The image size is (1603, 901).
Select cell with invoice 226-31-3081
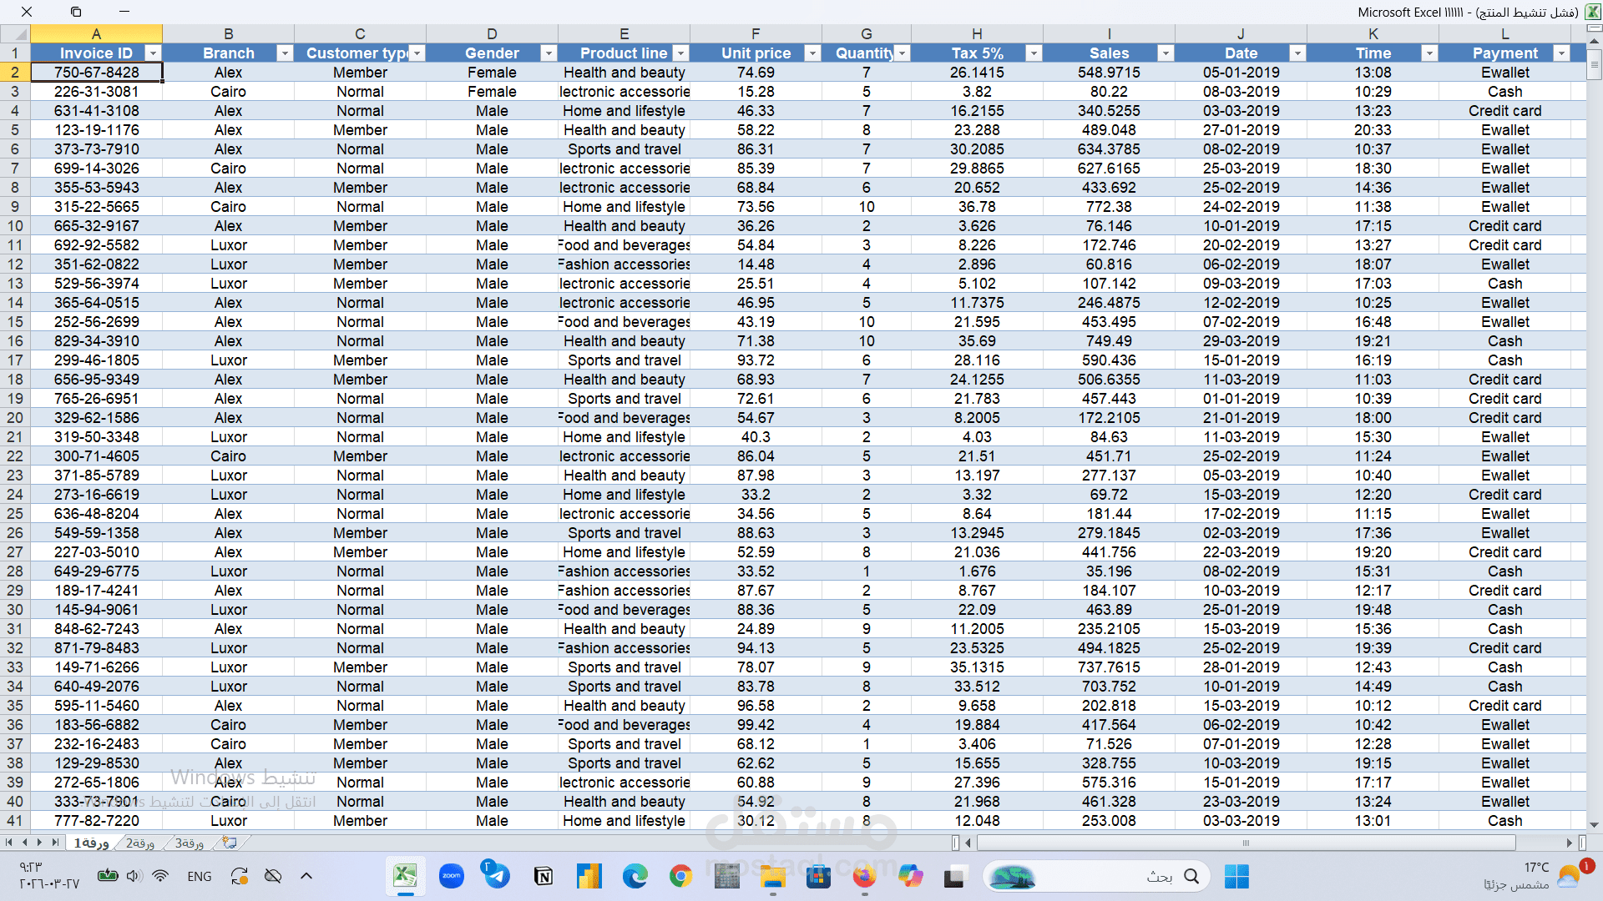coord(96,92)
